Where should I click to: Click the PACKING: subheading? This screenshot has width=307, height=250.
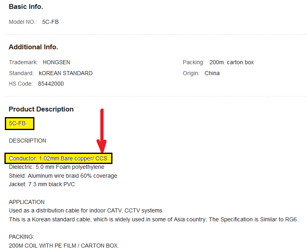pyautogui.click(x=21, y=237)
